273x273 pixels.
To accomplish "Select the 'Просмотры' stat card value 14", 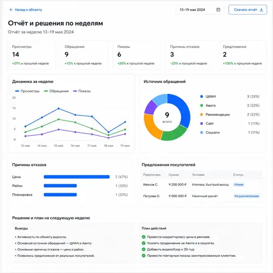I will point(16,55).
